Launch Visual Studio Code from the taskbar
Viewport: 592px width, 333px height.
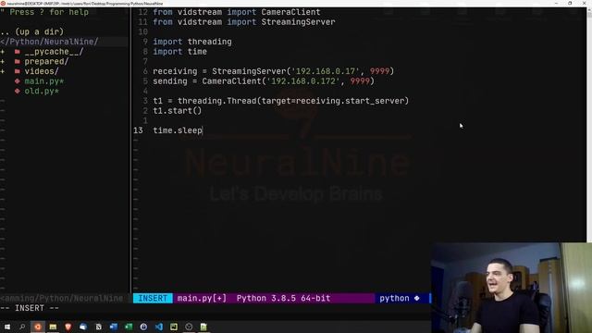[x=158, y=327]
